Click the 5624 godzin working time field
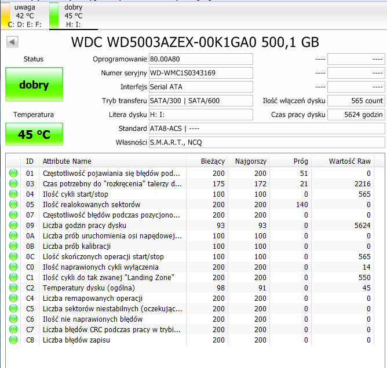 [x=356, y=115]
